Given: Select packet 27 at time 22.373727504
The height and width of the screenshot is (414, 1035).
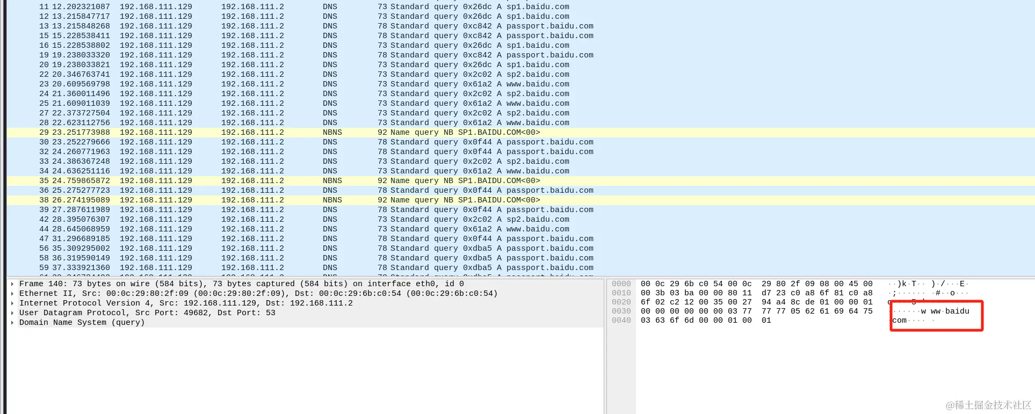Looking at the screenshot, I should [521, 113].
